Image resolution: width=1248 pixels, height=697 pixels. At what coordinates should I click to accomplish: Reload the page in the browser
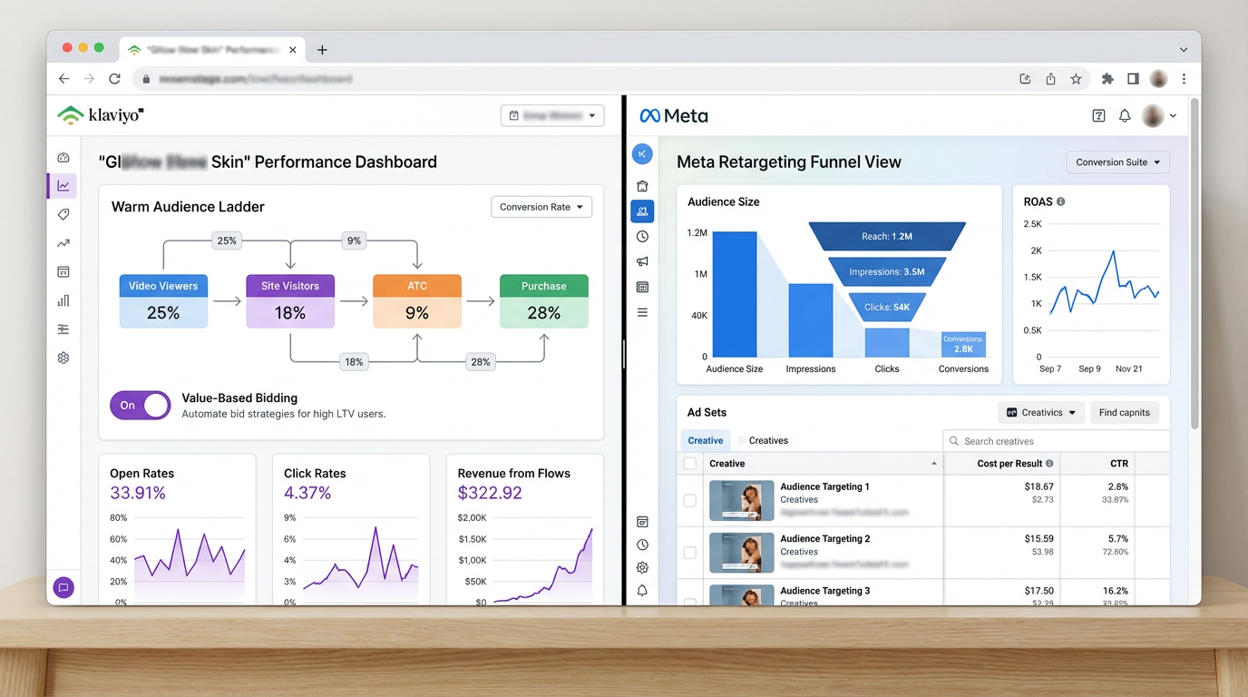coord(114,79)
